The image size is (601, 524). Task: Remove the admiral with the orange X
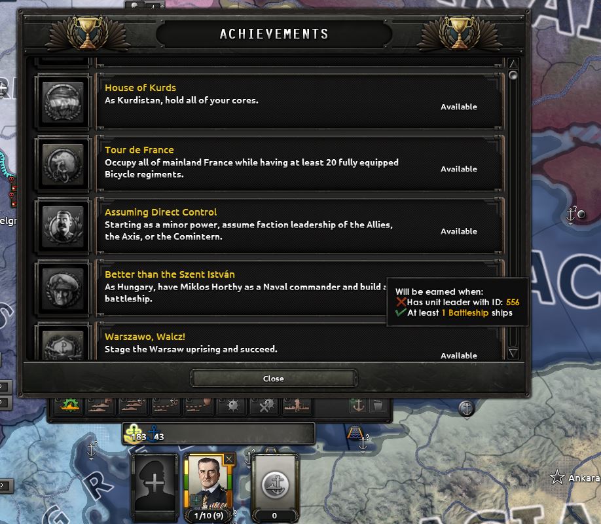229,459
